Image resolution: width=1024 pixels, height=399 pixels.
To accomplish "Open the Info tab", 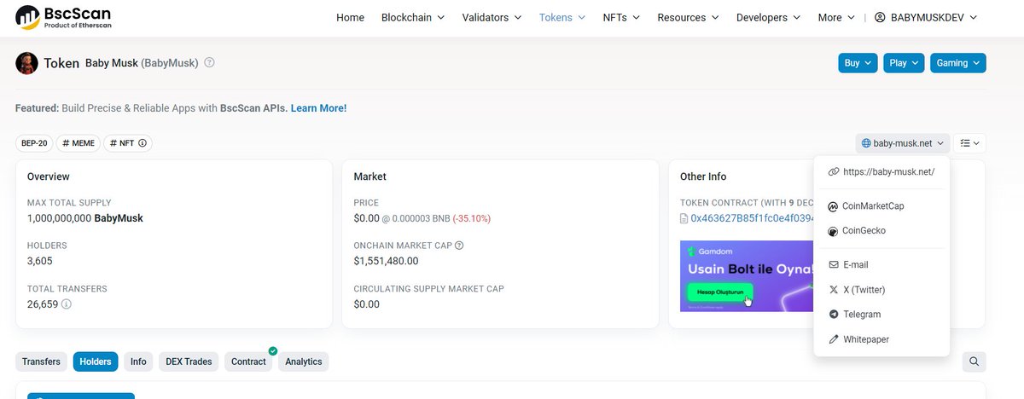I will [138, 361].
